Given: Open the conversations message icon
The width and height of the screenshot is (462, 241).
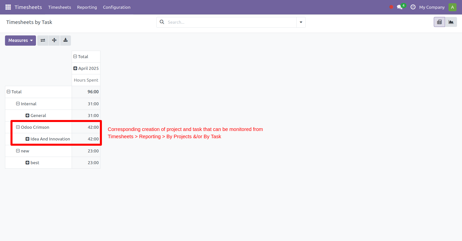Looking at the screenshot, I should [x=400, y=7].
